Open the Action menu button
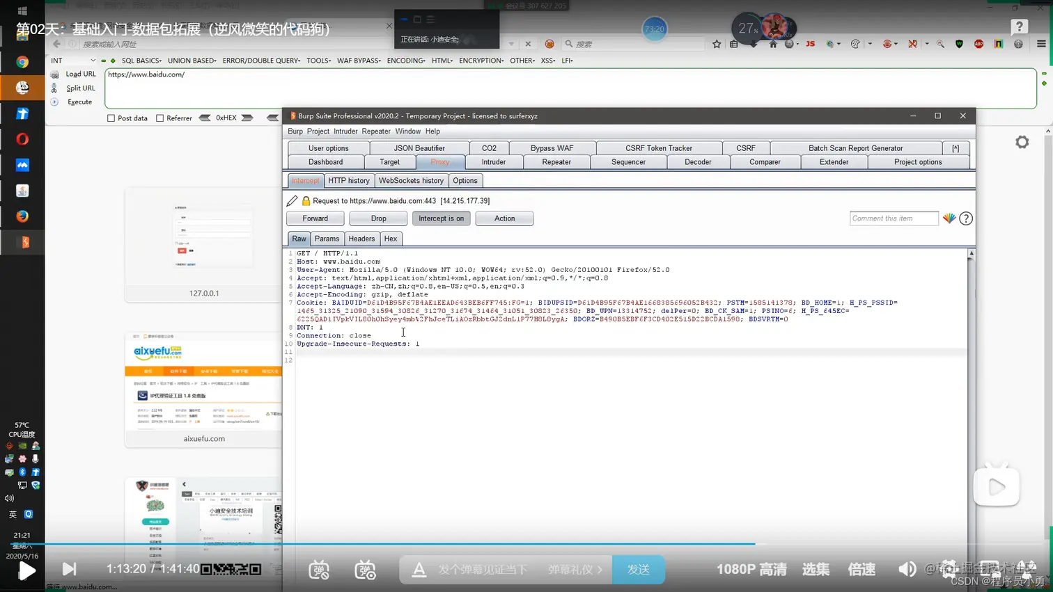 point(504,218)
